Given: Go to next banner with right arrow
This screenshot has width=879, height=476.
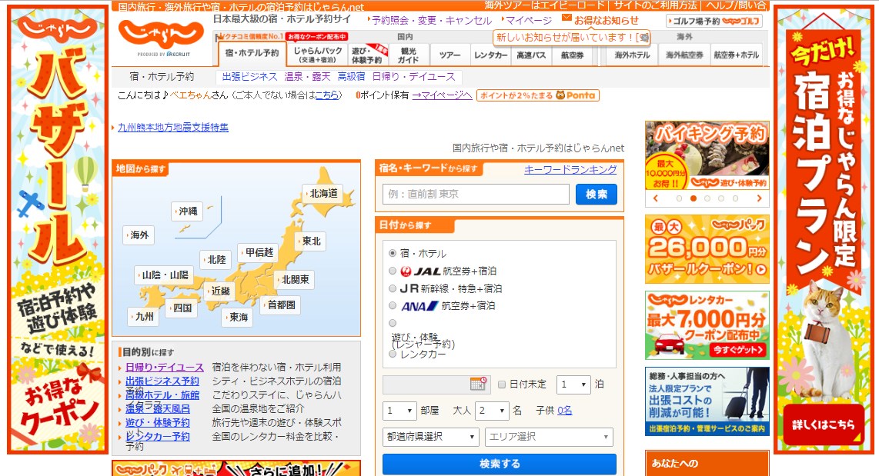Looking at the screenshot, I should pyautogui.click(x=759, y=198).
